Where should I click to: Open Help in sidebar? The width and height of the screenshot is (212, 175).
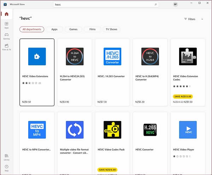[x=6, y=168]
